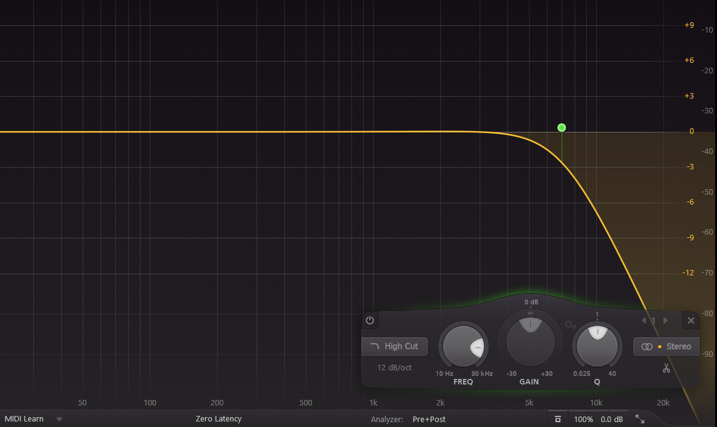
Task: Open the Zero Latency processing mode menu
Action: (218, 419)
